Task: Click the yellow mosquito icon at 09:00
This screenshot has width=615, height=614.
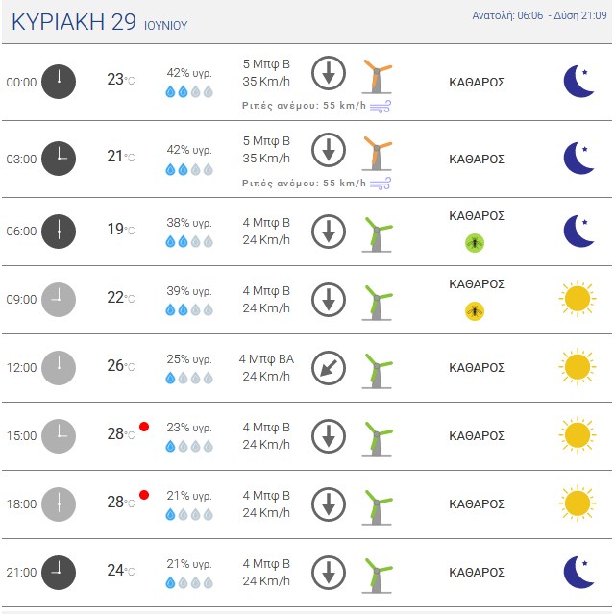Action: tap(475, 311)
